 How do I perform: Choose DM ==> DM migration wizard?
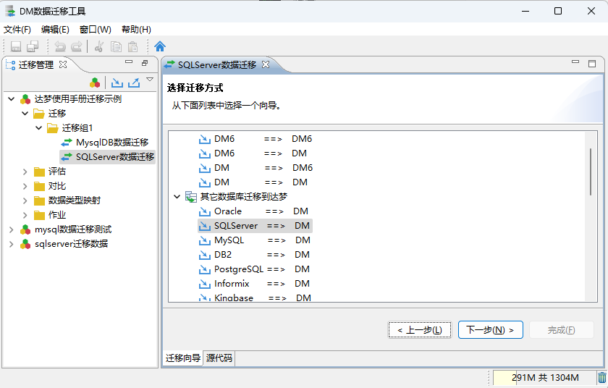(x=253, y=182)
